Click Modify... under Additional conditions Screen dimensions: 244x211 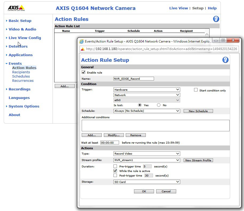click(114, 135)
